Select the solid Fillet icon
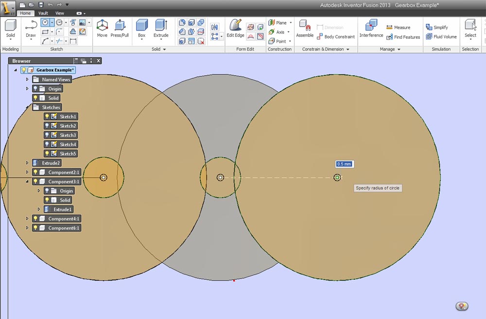Image resolution: width=486 pixels, height=319 pixels. 182,23
